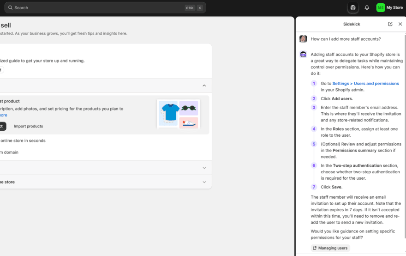Click the Sidekick panel title
406x256 pixels.
point(352,24)
